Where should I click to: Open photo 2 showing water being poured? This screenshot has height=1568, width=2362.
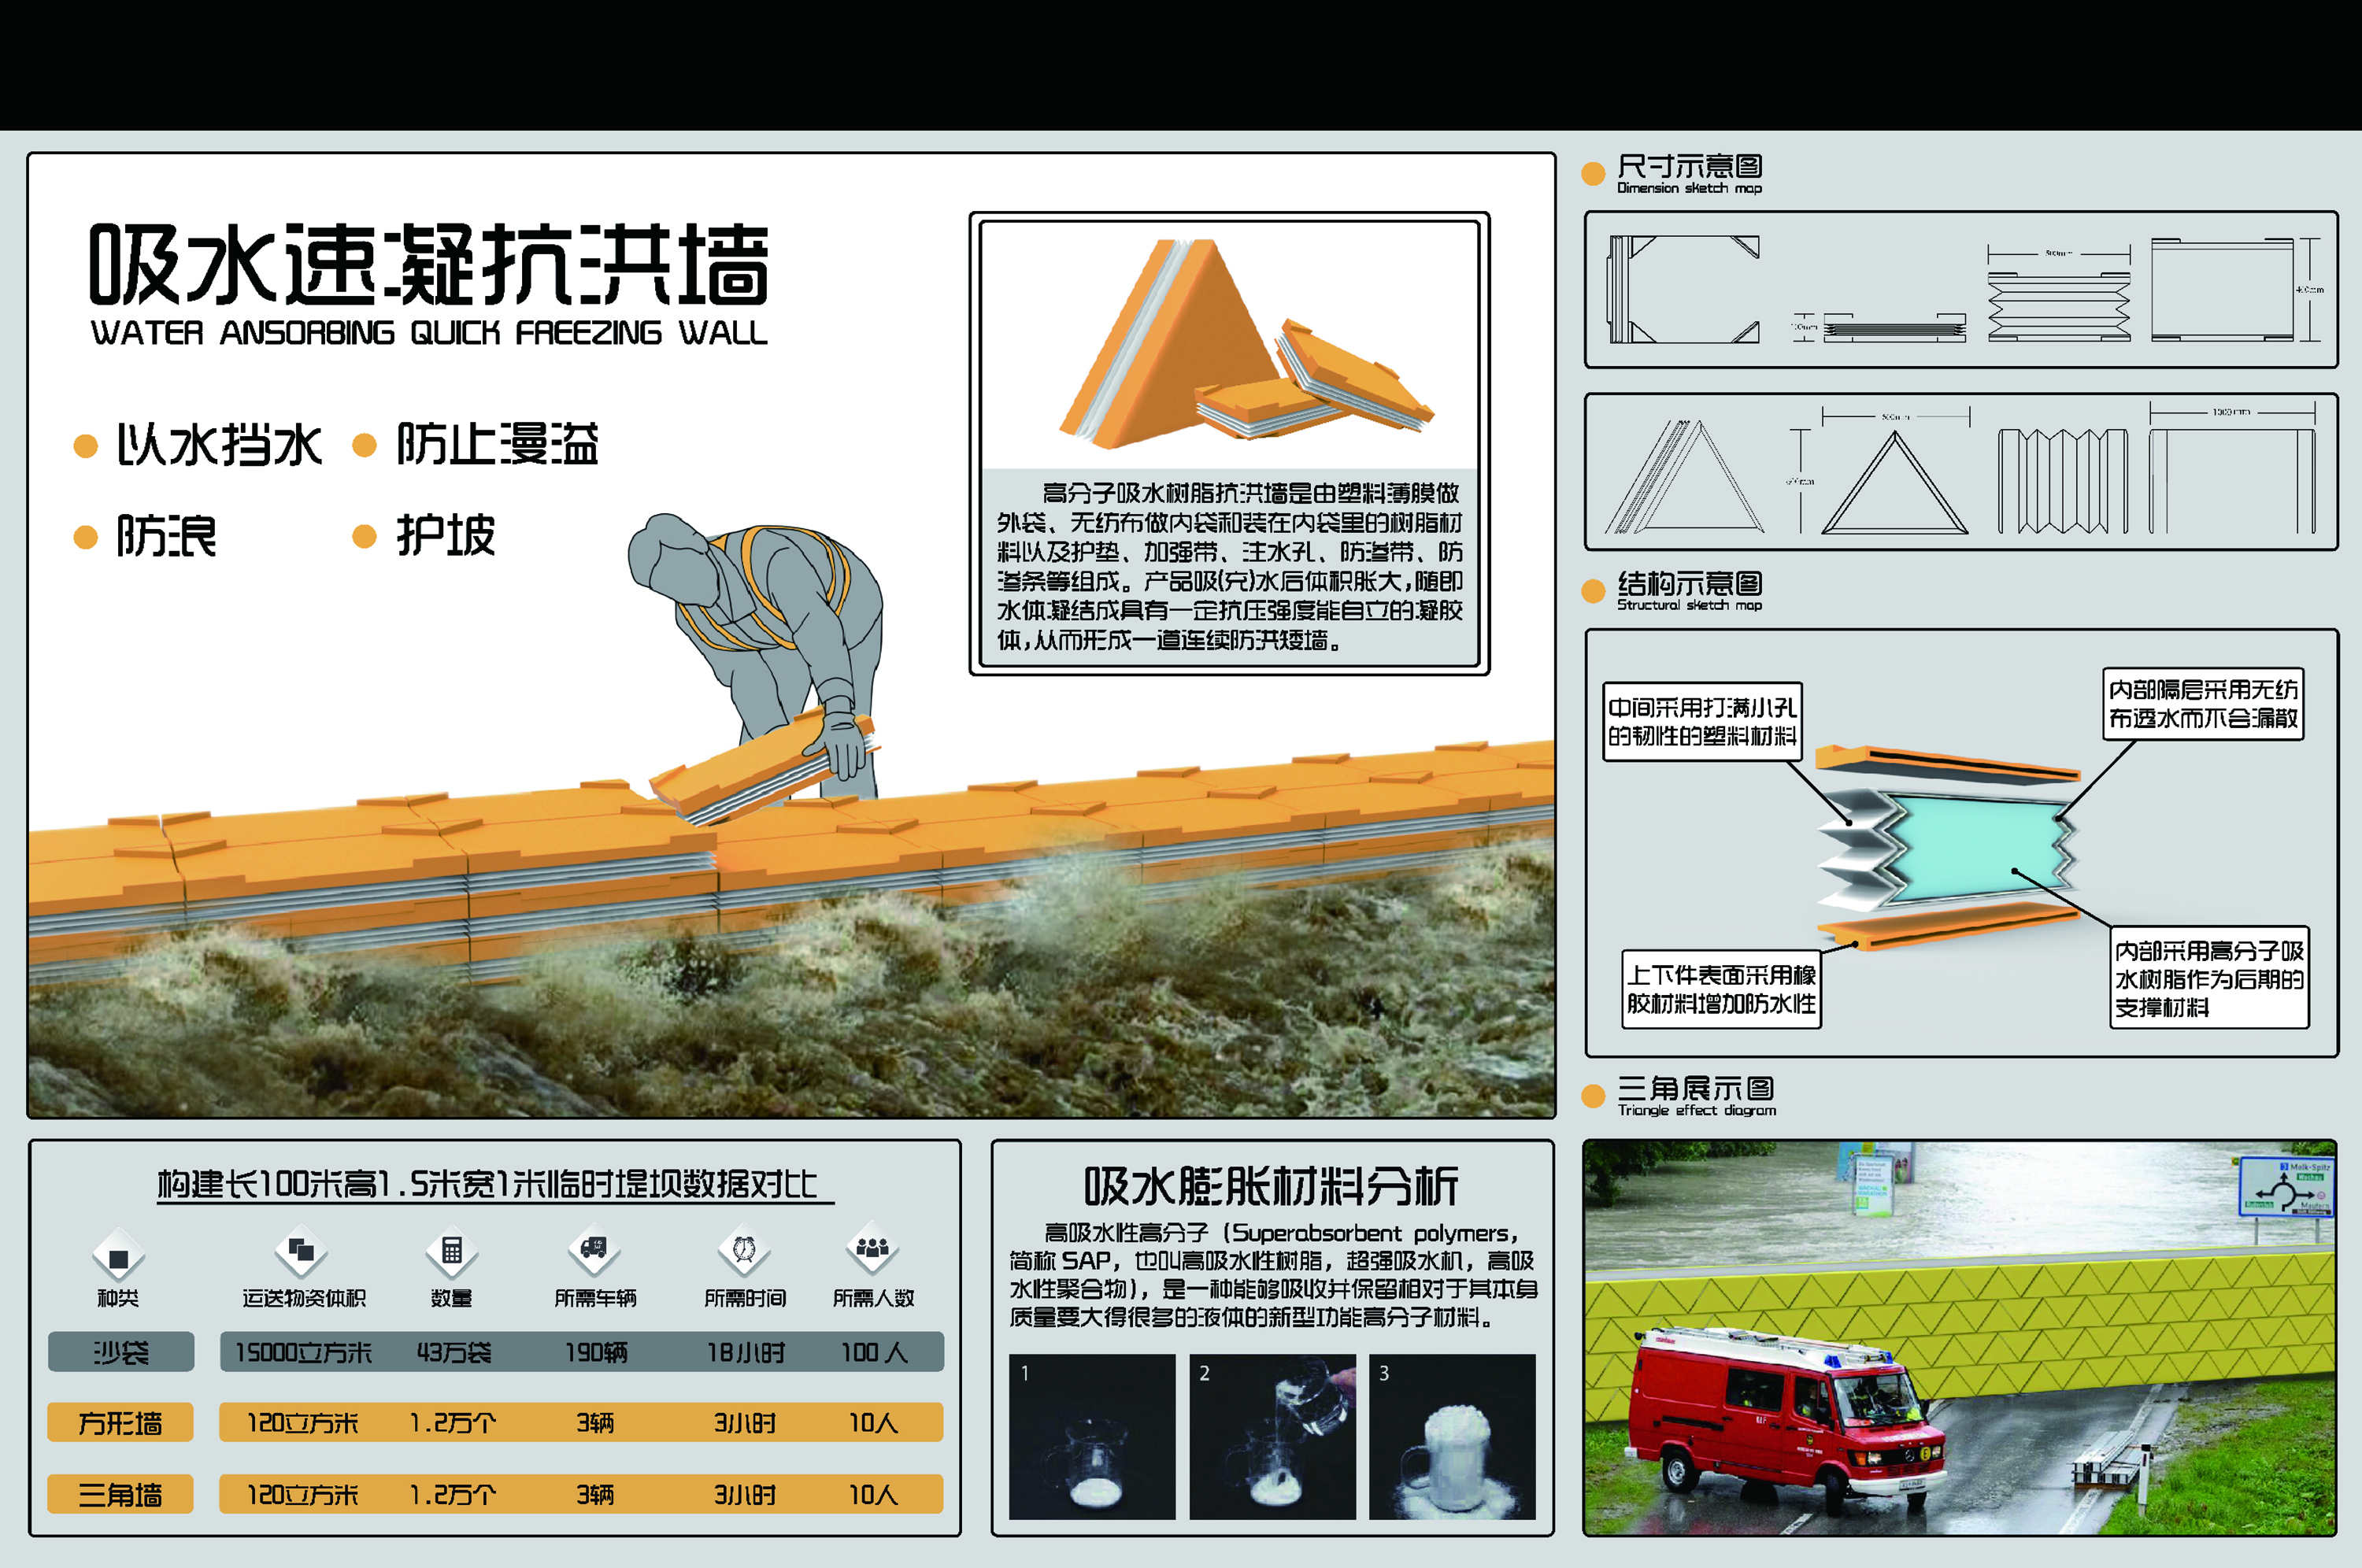[x=1272, y=1436]
